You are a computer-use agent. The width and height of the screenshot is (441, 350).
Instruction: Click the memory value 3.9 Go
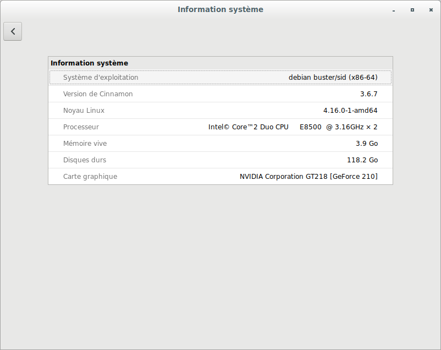coord(366,144)
